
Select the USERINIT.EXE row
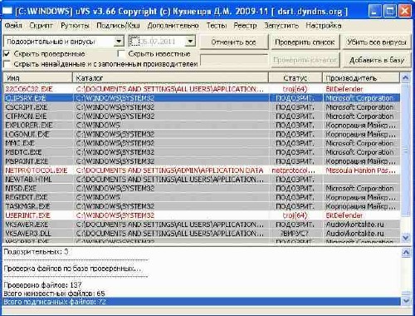coord(202,215)
